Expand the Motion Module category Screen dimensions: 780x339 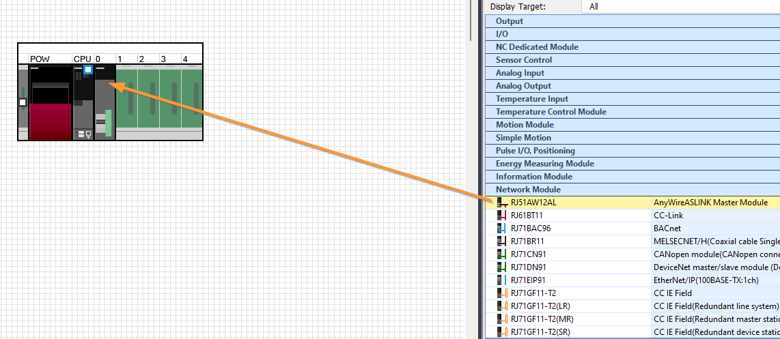pyautogui.click(x=525, y=125)
